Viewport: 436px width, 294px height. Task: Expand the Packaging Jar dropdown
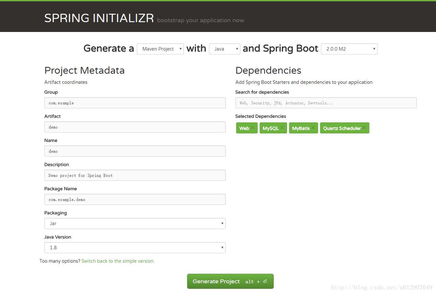click(x=135, y=224)
